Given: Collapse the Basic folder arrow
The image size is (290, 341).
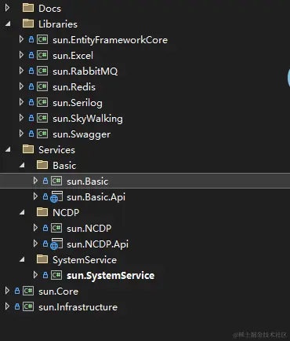Looking at the screenshot, I should 22,165.
